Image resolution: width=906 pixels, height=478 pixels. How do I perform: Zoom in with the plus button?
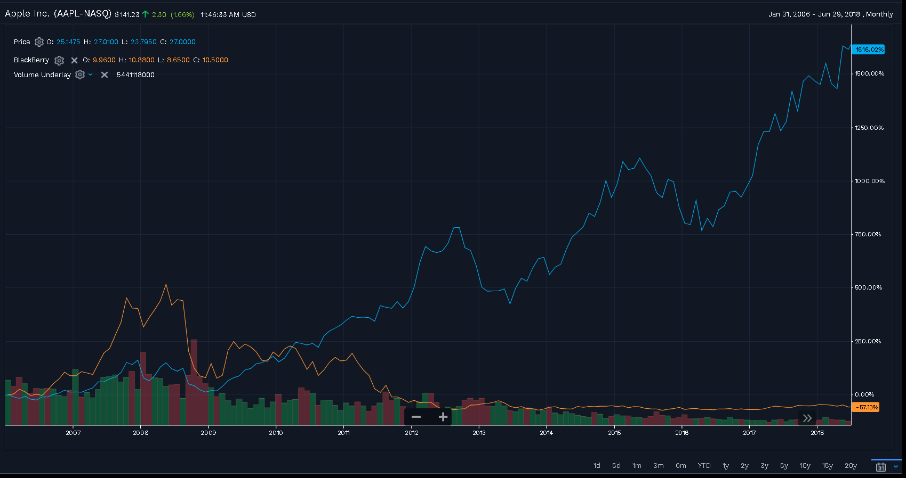443,417
